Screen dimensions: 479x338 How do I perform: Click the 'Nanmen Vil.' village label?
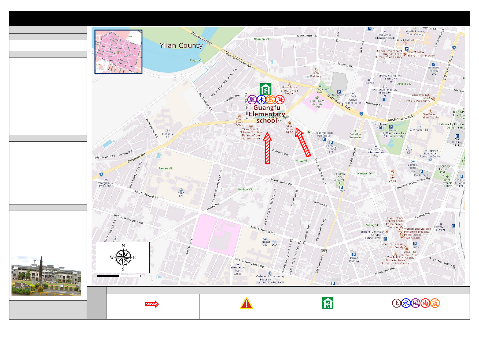pyautogui.click(x=262, y=39)
